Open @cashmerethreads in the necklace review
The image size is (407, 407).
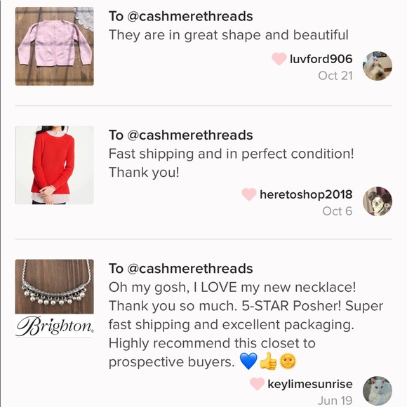(x=189, y=268)
